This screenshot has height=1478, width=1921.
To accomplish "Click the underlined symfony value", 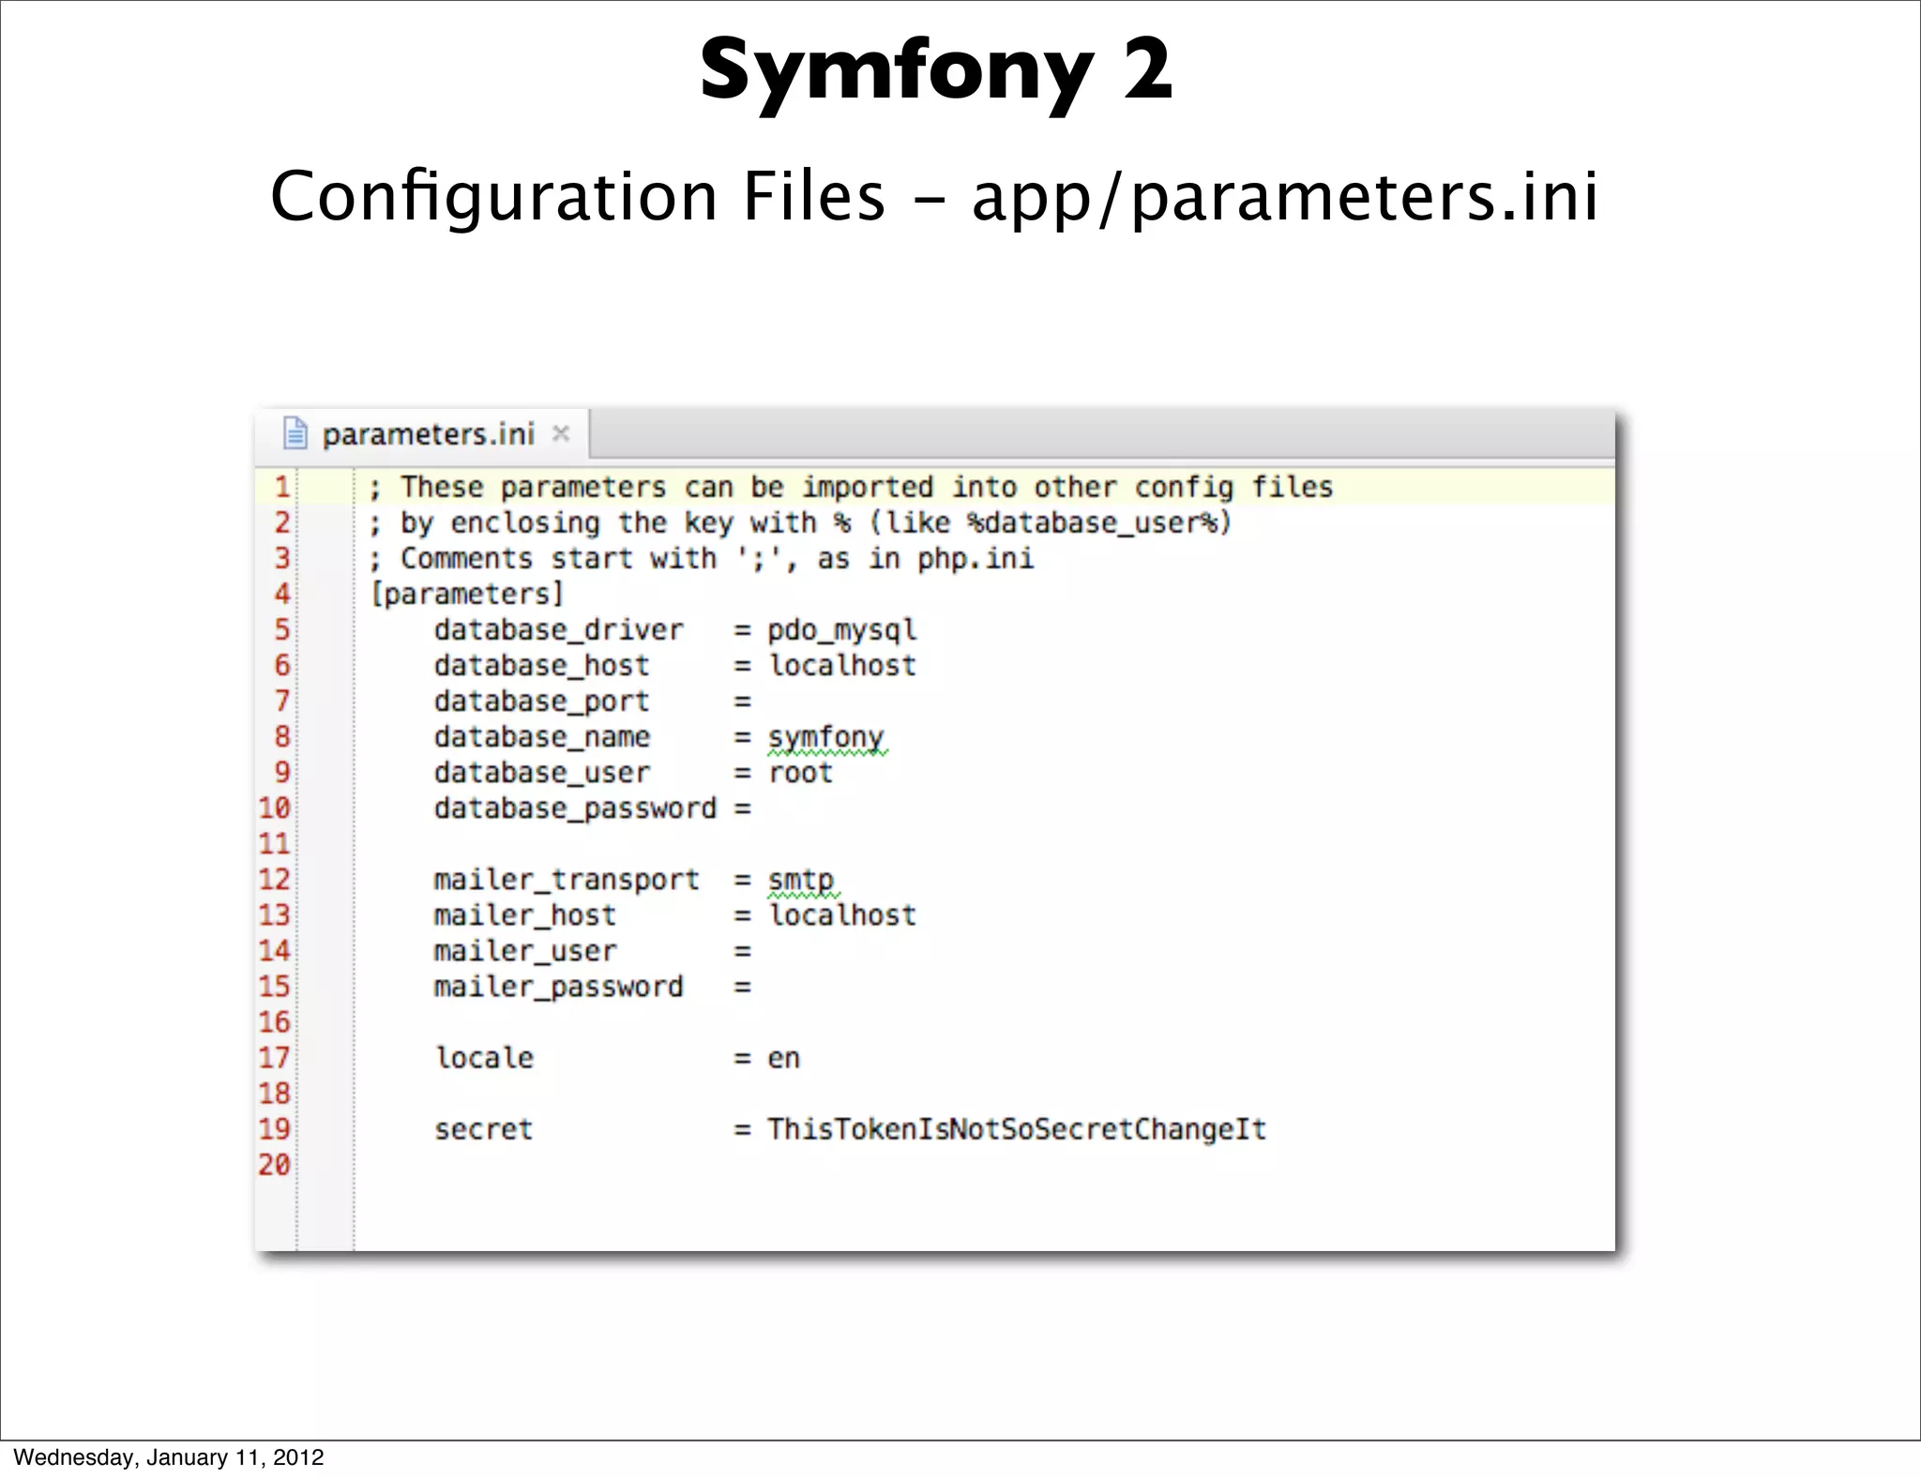I will pos(826,738).
